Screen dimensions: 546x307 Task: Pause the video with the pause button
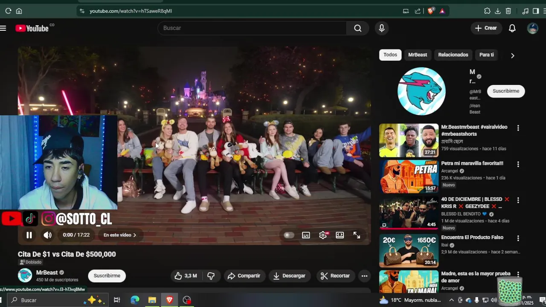point(29,235)
